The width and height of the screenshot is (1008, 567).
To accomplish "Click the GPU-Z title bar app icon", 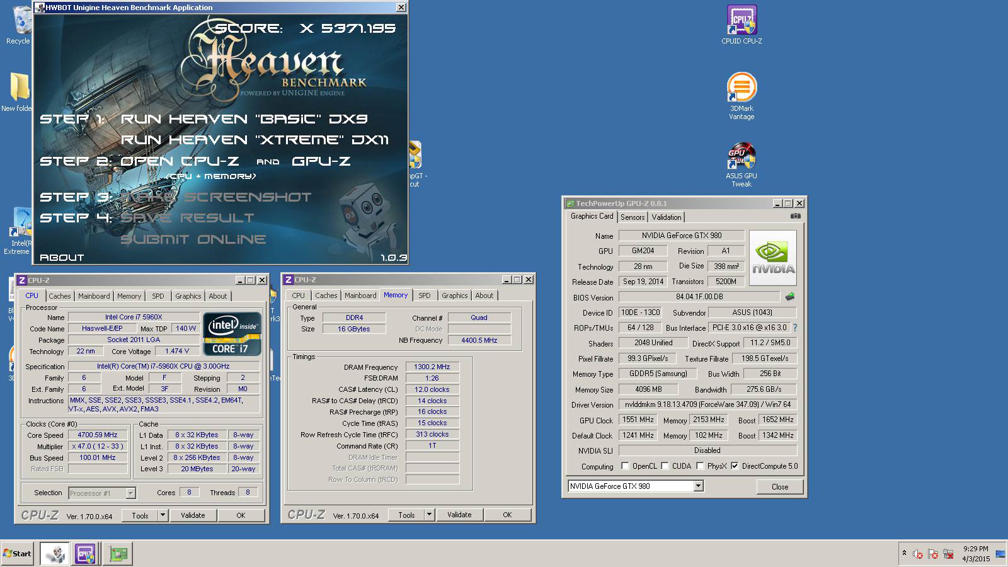I will 570,203.
